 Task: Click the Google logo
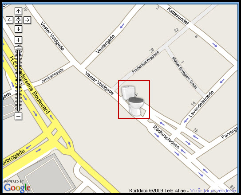pyautogui.click(x=17, y=186)
